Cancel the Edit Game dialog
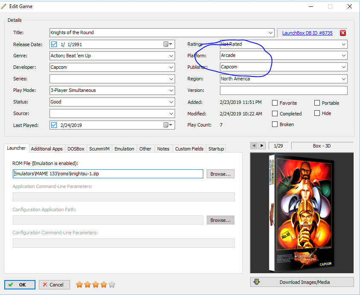Viewport: 360px width, 295px height. (54, 285)
